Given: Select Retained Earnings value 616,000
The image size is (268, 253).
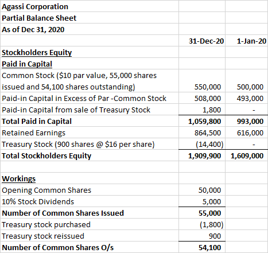Looking at the screenshot, I should (x=250, y=133).
